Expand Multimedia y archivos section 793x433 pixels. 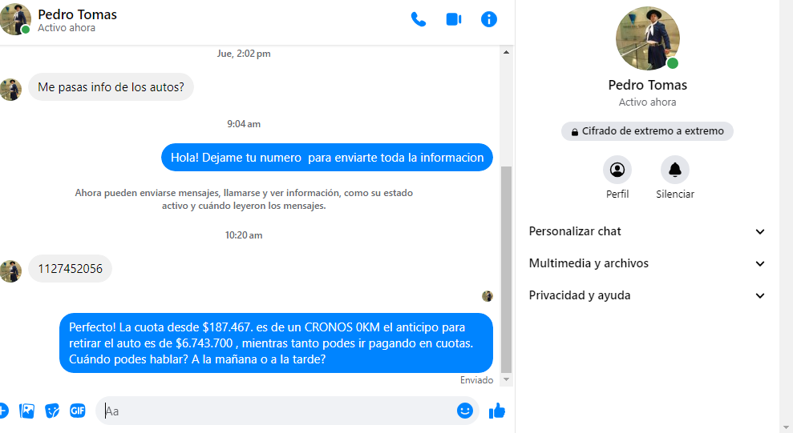pyautogui.click(x=647, y=263)
